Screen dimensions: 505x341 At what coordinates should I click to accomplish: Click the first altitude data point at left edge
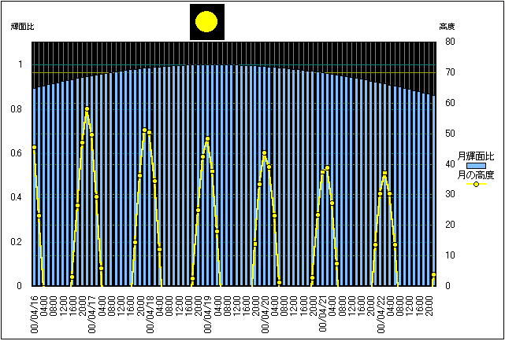(x=34, y=147)
